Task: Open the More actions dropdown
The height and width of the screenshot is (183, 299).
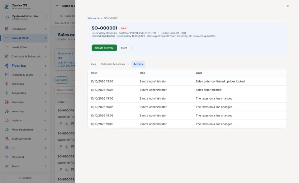Action: pos(125,48)
